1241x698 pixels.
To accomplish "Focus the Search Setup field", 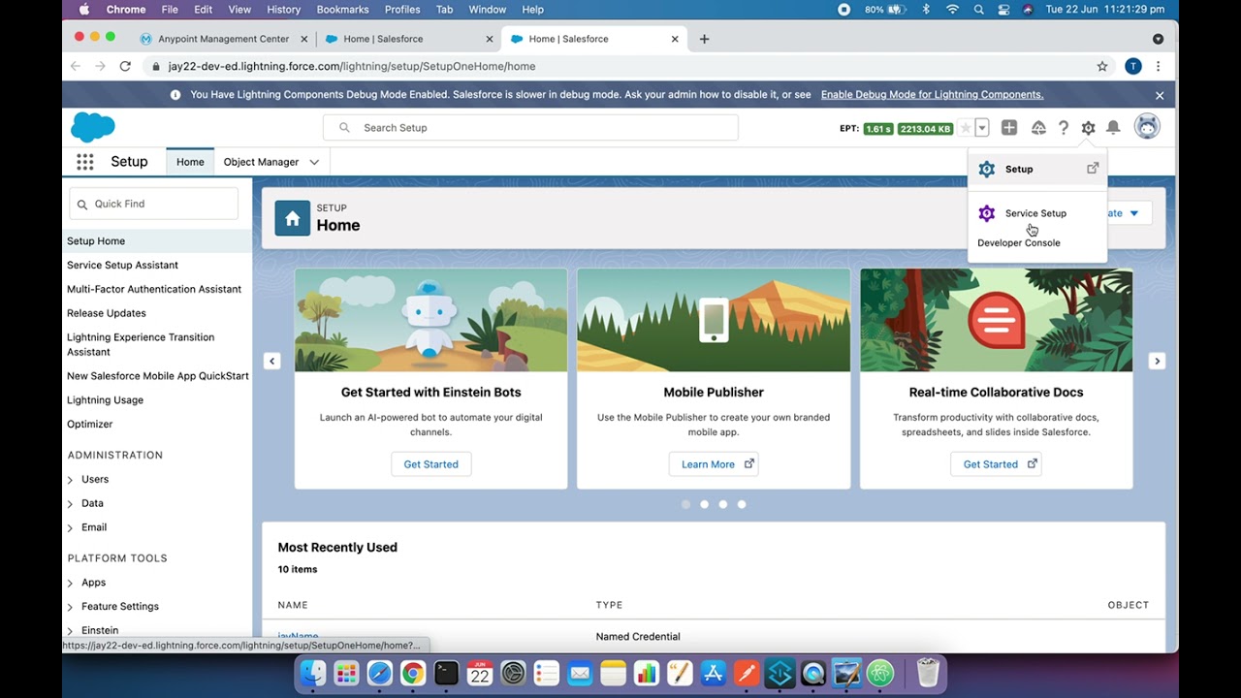I will (530, 128).
